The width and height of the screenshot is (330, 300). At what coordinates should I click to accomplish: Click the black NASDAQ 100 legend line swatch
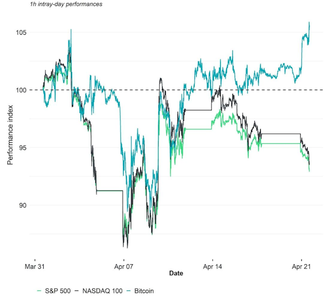(x=77, y=290)
